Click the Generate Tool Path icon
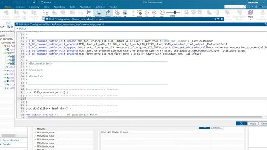The image size is (267, 150). [46, 13]
